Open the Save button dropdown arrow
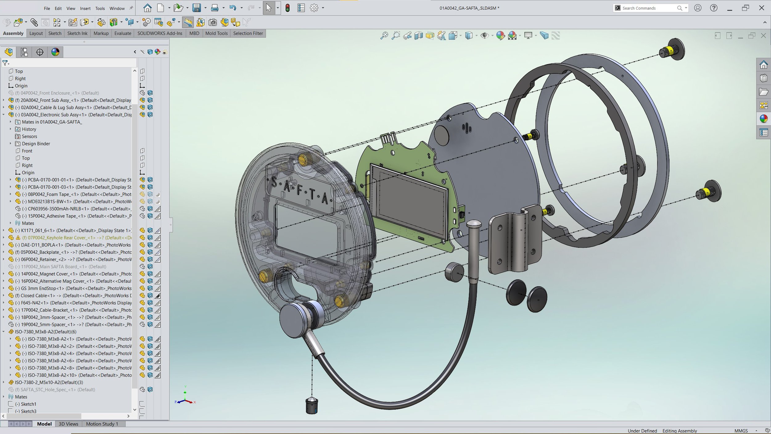The height and width of the screenshot is (434, 771). (x=205, y=8)
